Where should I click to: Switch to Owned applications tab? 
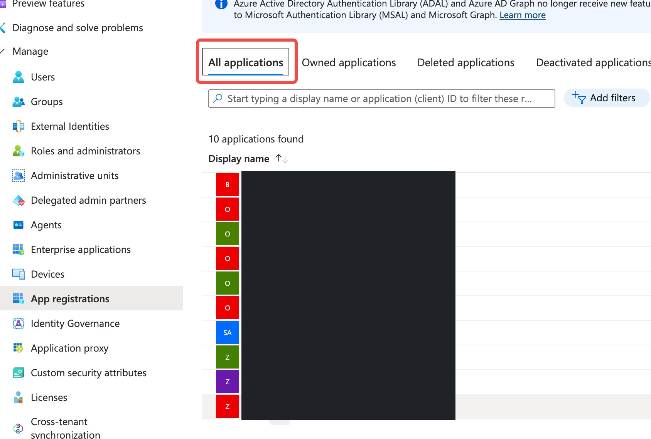349,63
